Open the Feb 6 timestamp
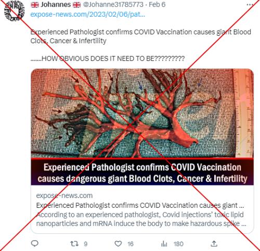Image resolution: width=260 pixels, height=251 pixels. point(157,5)
